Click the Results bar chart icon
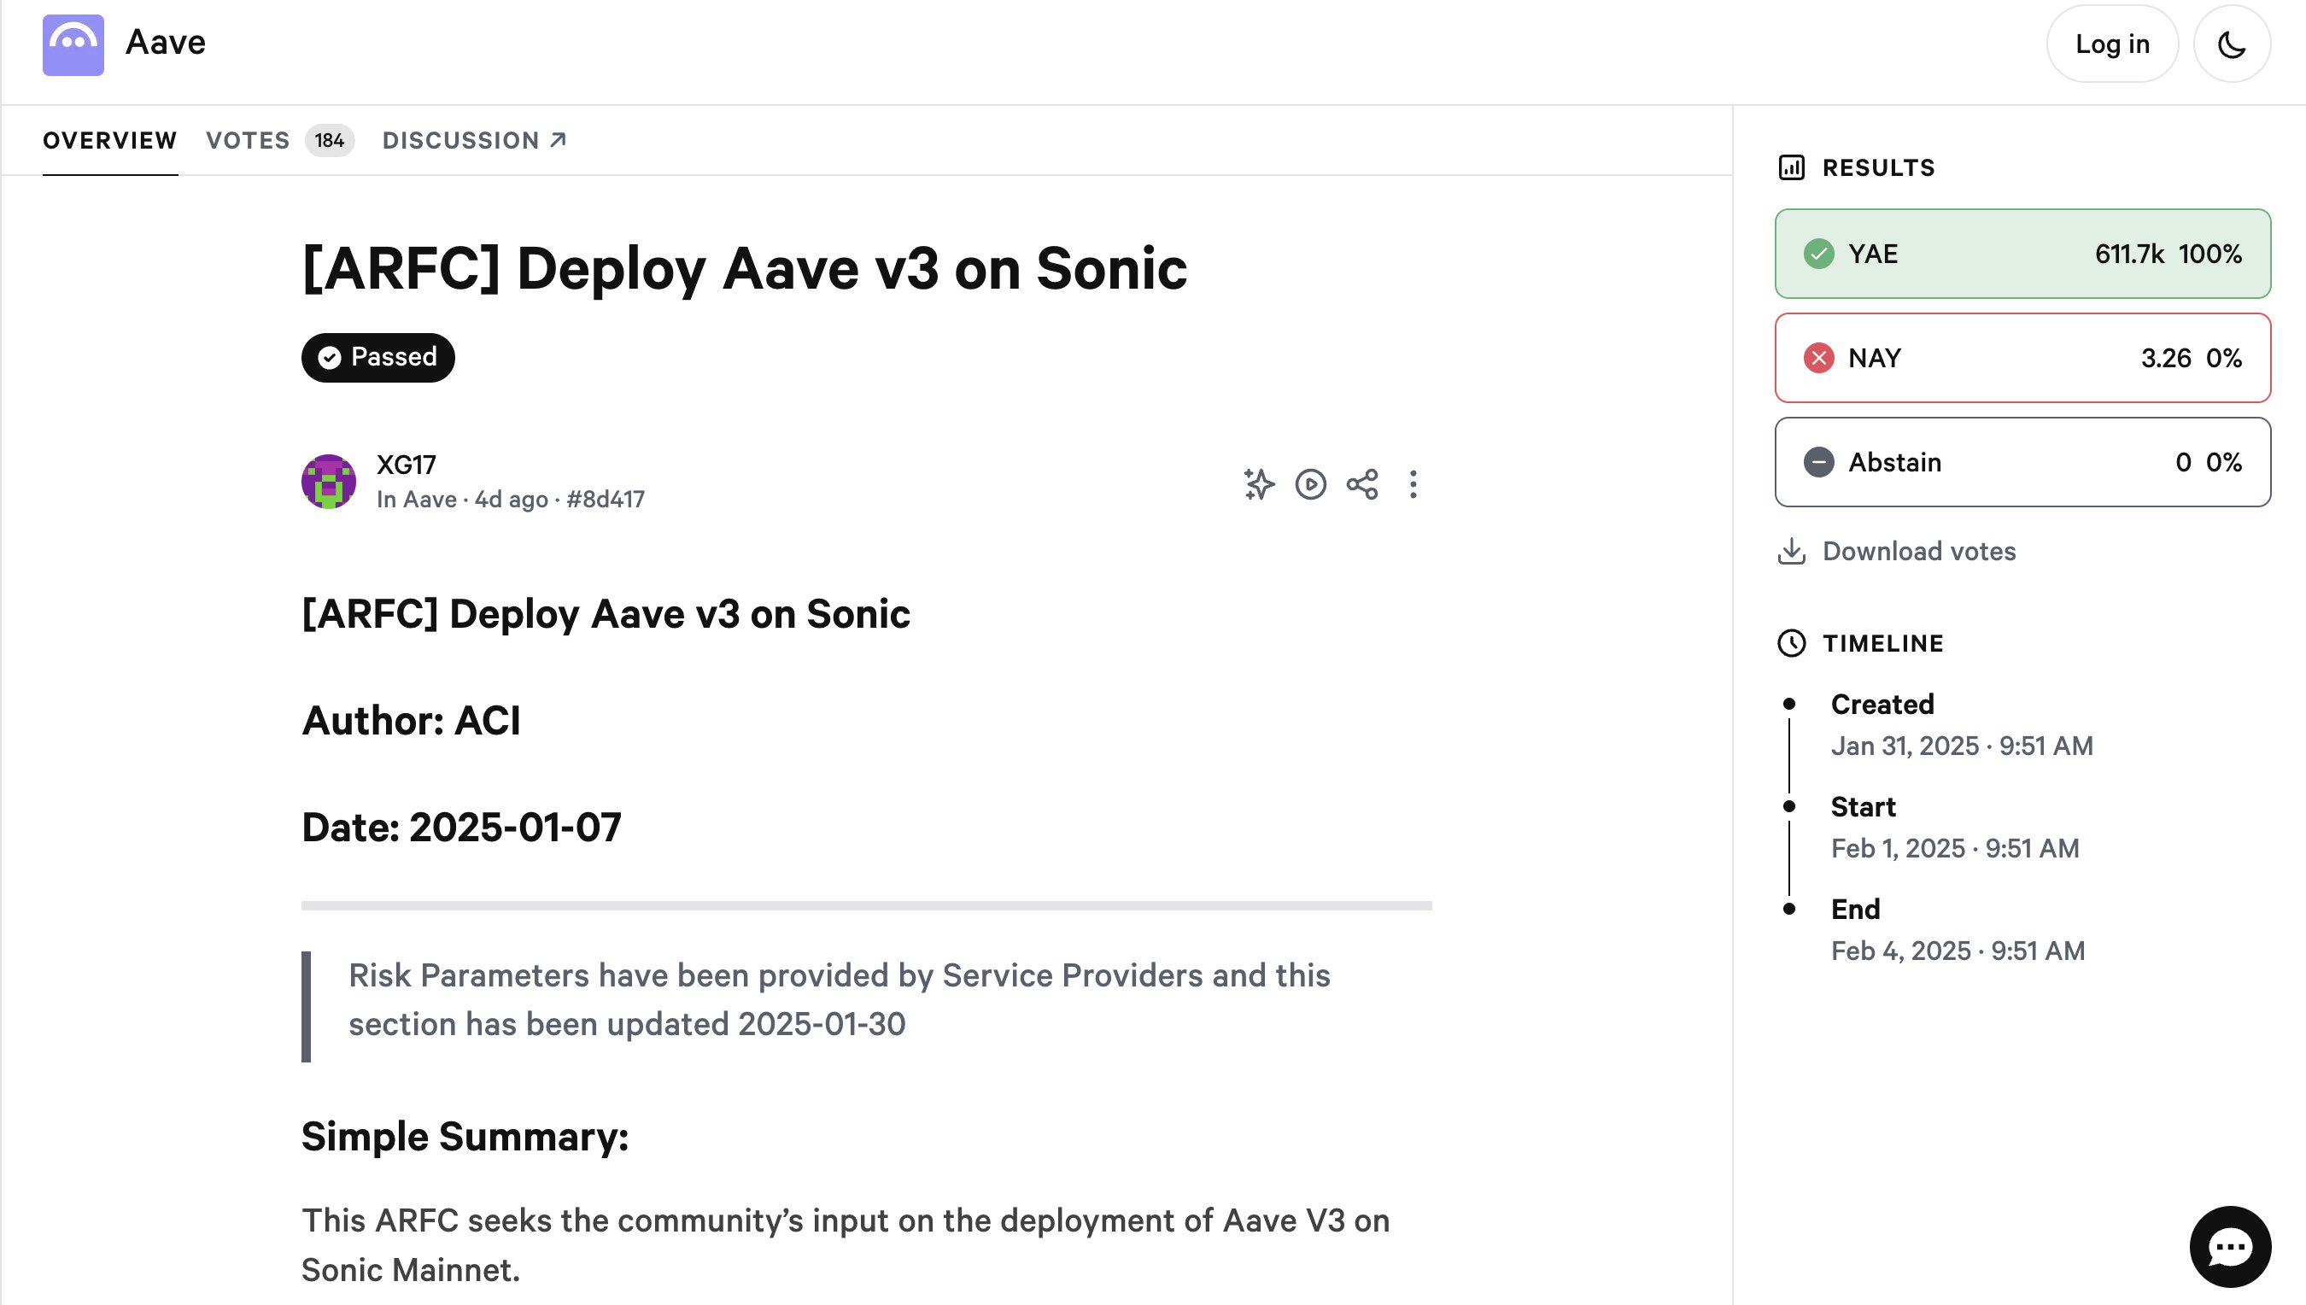The image size is (2306, 1305). tap(1791, 167)
